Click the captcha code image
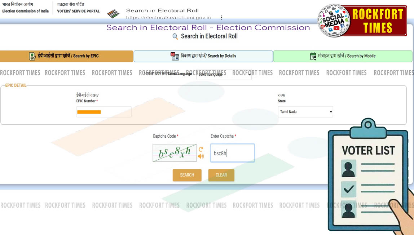The height and width of the screenshot is (235, 414). coord(175,153)
